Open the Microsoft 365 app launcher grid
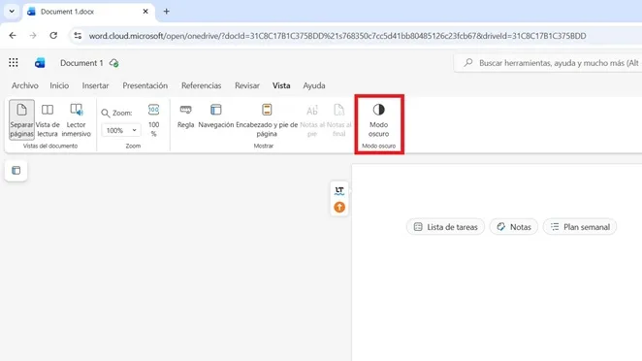The width and height of the screenshot is (642, 361). [14, 63]
